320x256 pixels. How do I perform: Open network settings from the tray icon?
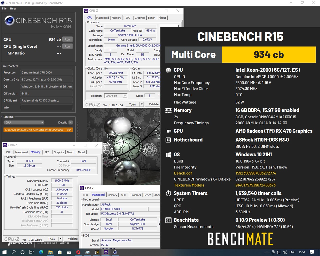(x=279, y=252)
